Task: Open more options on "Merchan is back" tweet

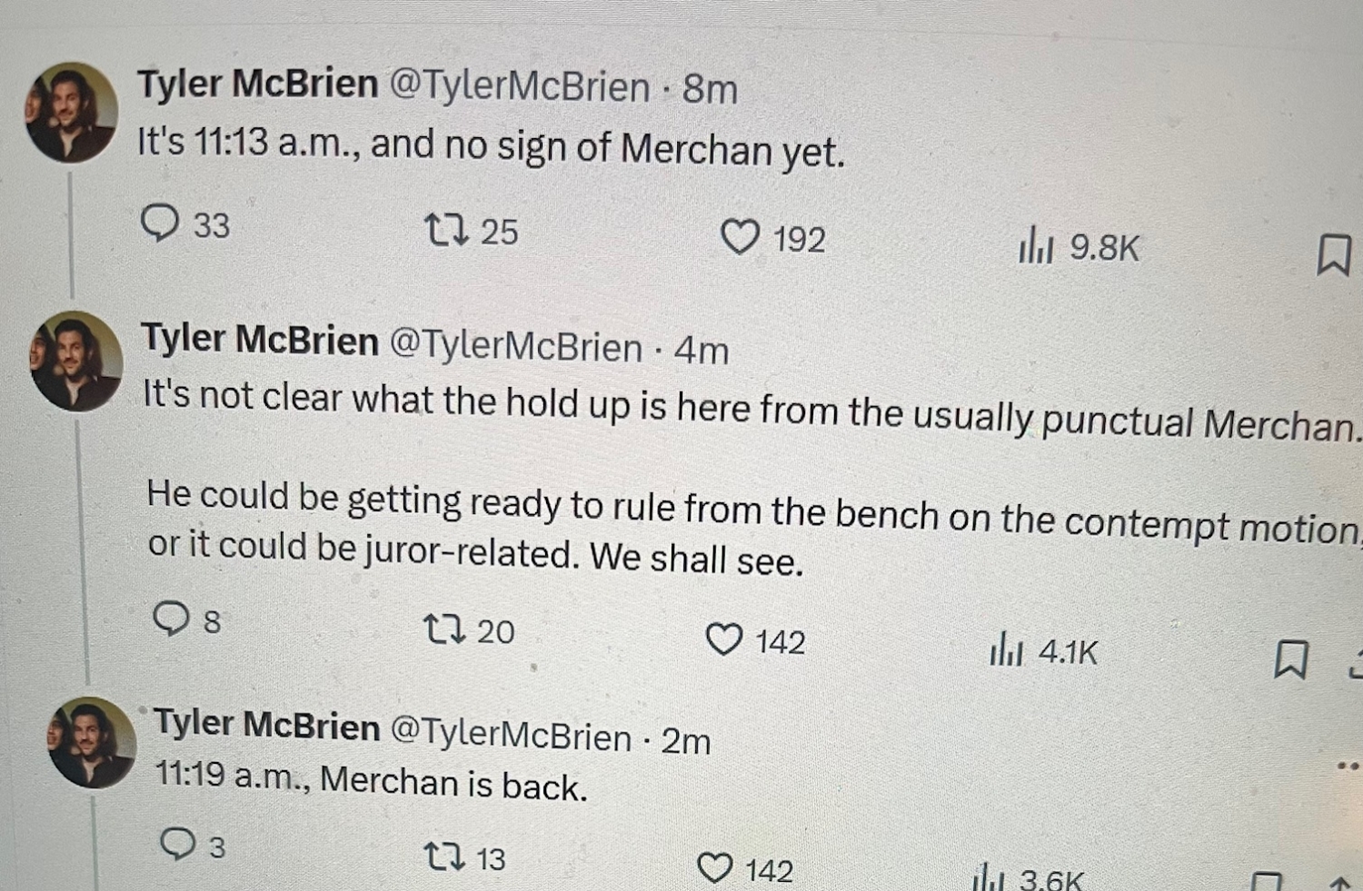Action: [x=1348, y=766]
